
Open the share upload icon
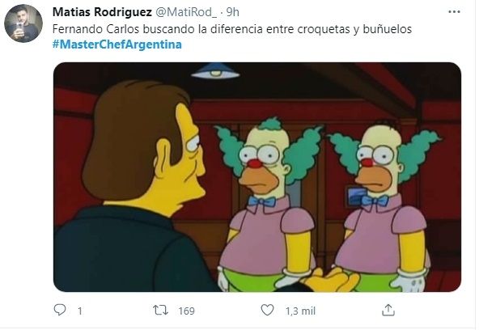388,310
